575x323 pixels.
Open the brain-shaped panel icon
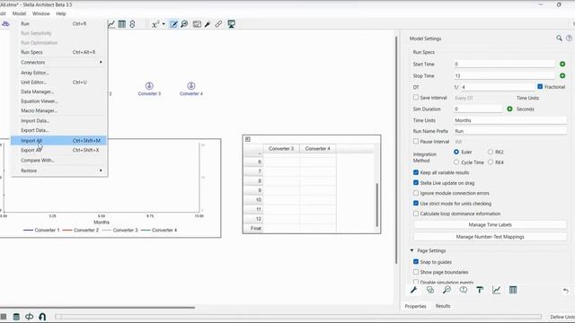coord(464,290)
